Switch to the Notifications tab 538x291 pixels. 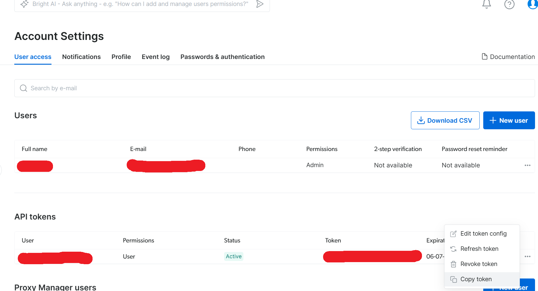(81, 57)
